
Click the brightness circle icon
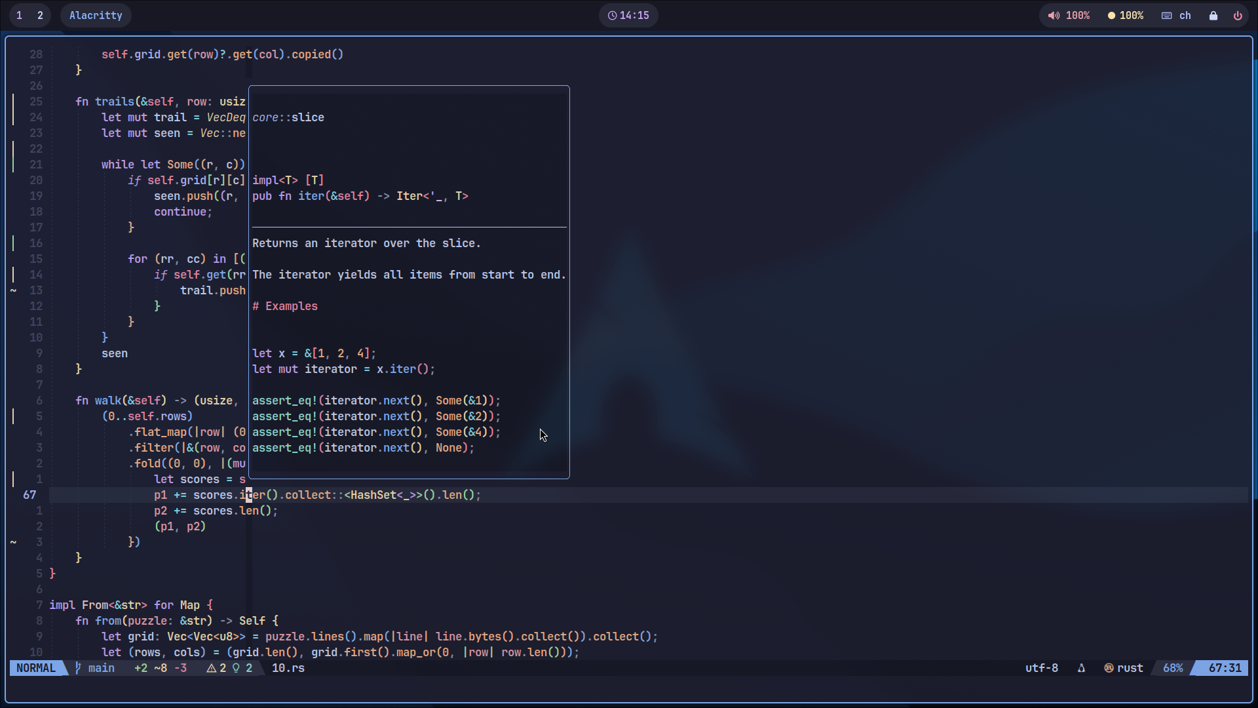coord(1111,16)
